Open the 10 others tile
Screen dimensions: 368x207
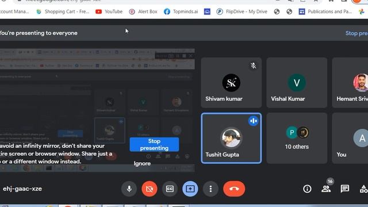[x=297, y=138]
